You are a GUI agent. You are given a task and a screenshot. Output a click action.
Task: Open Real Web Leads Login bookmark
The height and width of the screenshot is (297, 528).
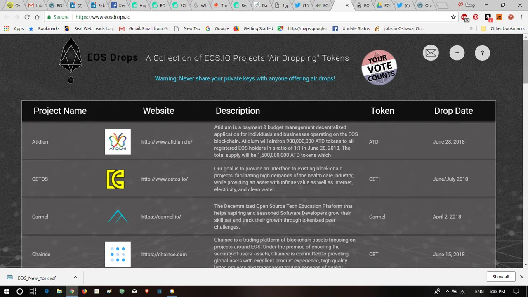89,28
